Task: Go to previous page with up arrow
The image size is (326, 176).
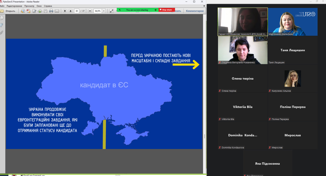Action: 65,11
